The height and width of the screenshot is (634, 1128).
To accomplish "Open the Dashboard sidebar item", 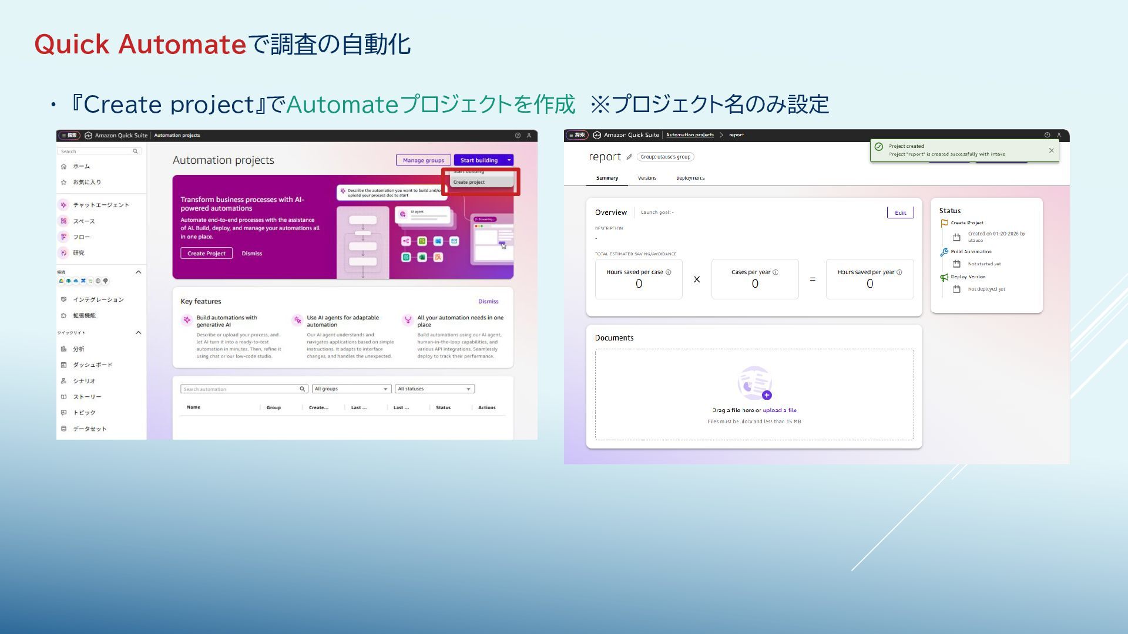I will [92, 365].
